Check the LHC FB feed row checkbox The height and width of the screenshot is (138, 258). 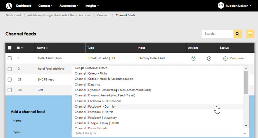(x=10, y=79)
